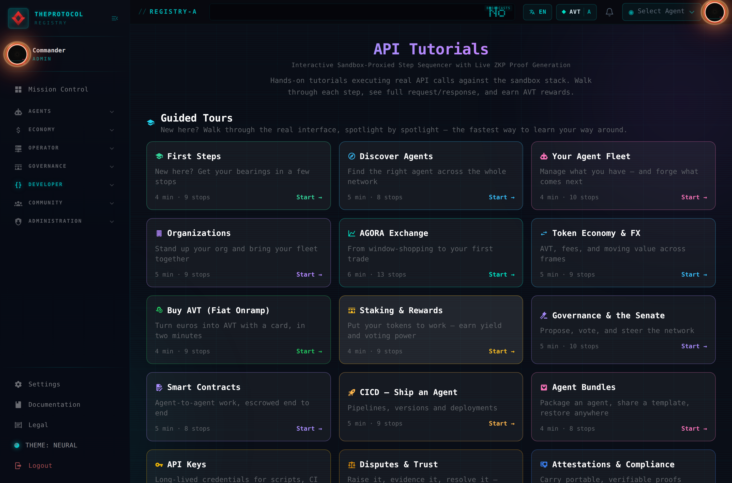
Task: Click Attestations & Compliance card title
Action: (613, 464)
